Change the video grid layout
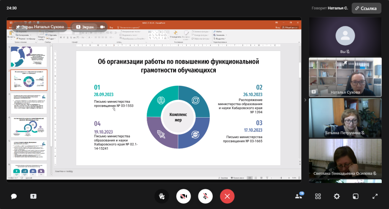Image resolution: width=389 pixels, height=209 pixels. pyautogui.click(x=318, y=196)
